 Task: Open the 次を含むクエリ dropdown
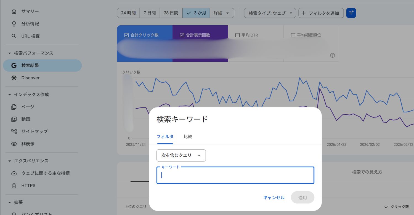[181, 155]
